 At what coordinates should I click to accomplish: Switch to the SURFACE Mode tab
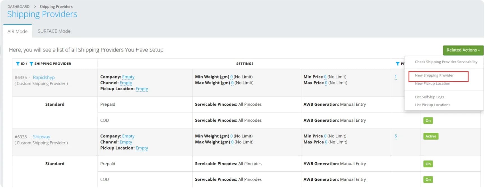[54, 31]
